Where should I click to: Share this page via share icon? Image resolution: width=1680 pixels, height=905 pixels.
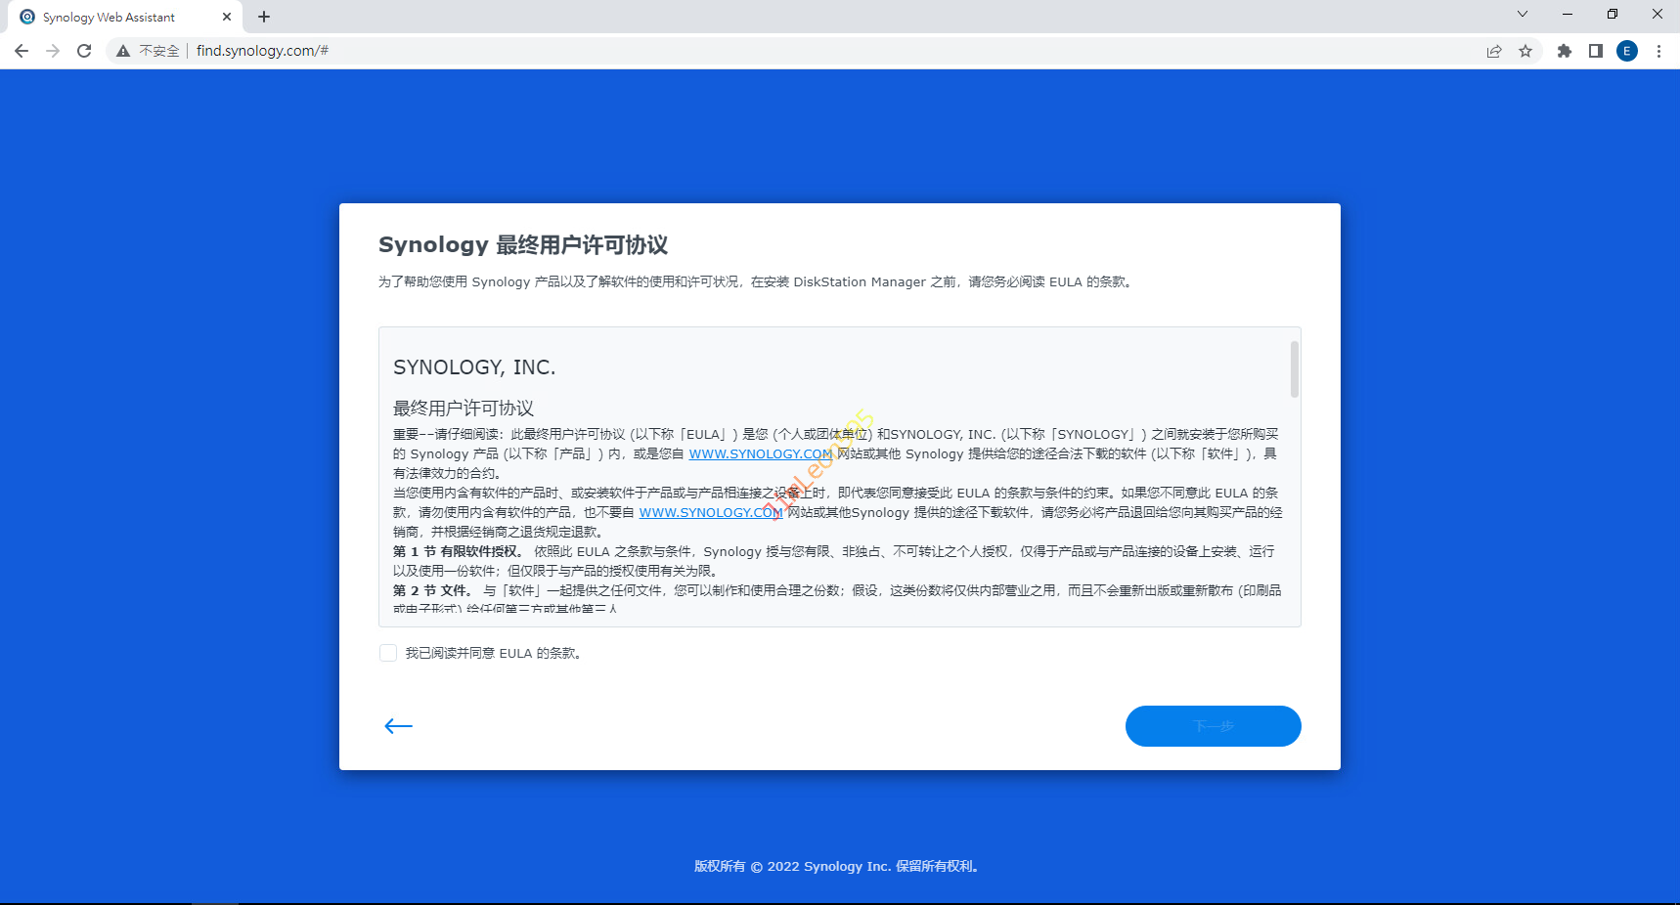pos(1493,51)
